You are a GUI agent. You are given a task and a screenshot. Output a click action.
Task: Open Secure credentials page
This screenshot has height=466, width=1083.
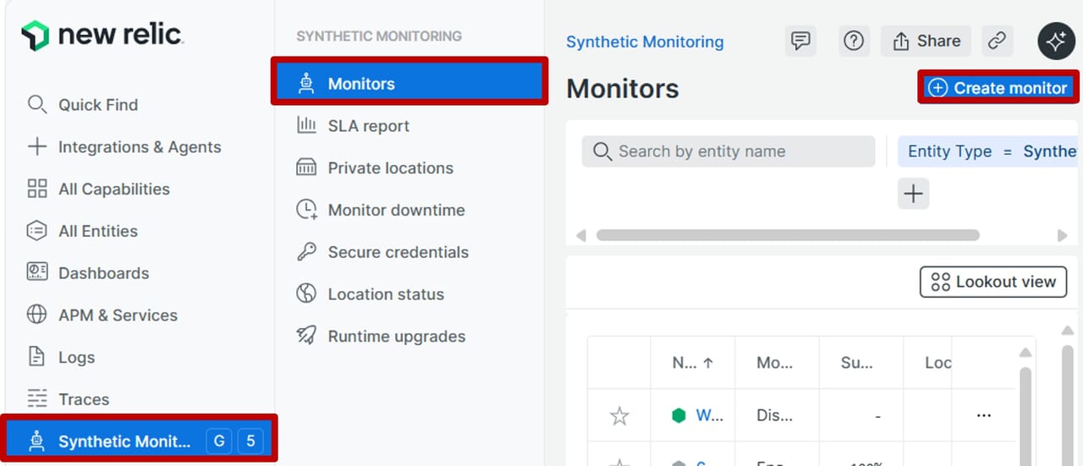398,252
